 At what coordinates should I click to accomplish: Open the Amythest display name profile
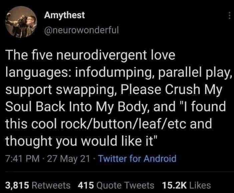[x=64, y=15]
